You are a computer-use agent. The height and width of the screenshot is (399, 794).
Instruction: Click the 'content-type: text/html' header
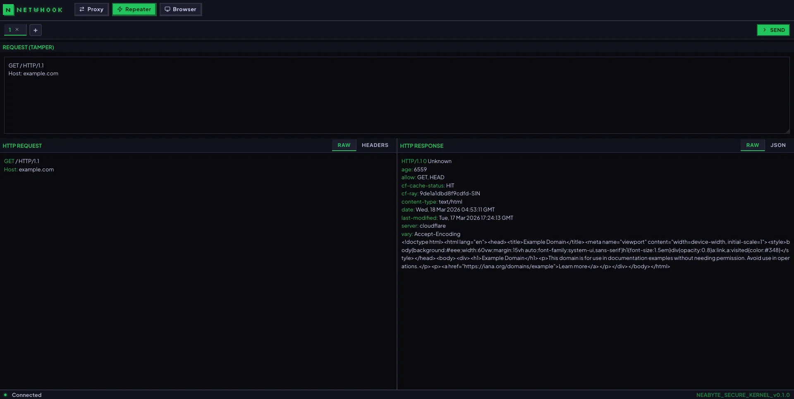click(432, 202)
